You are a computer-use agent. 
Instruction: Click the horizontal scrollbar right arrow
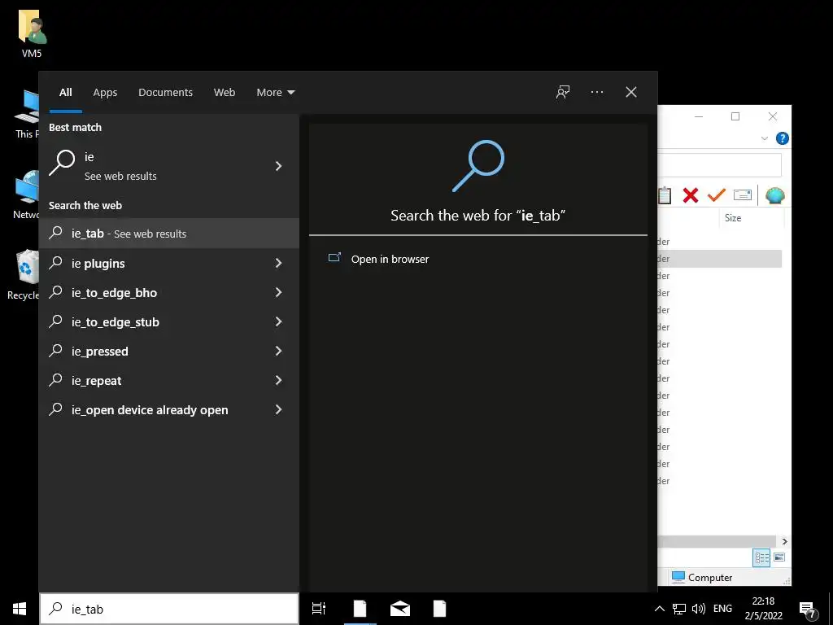tap(785, 541)
